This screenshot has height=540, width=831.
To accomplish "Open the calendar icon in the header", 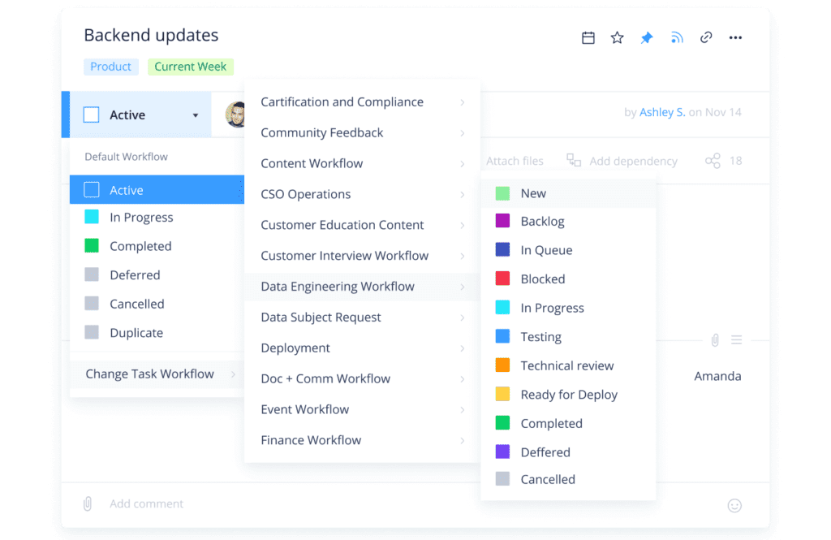I will point(588,37).
